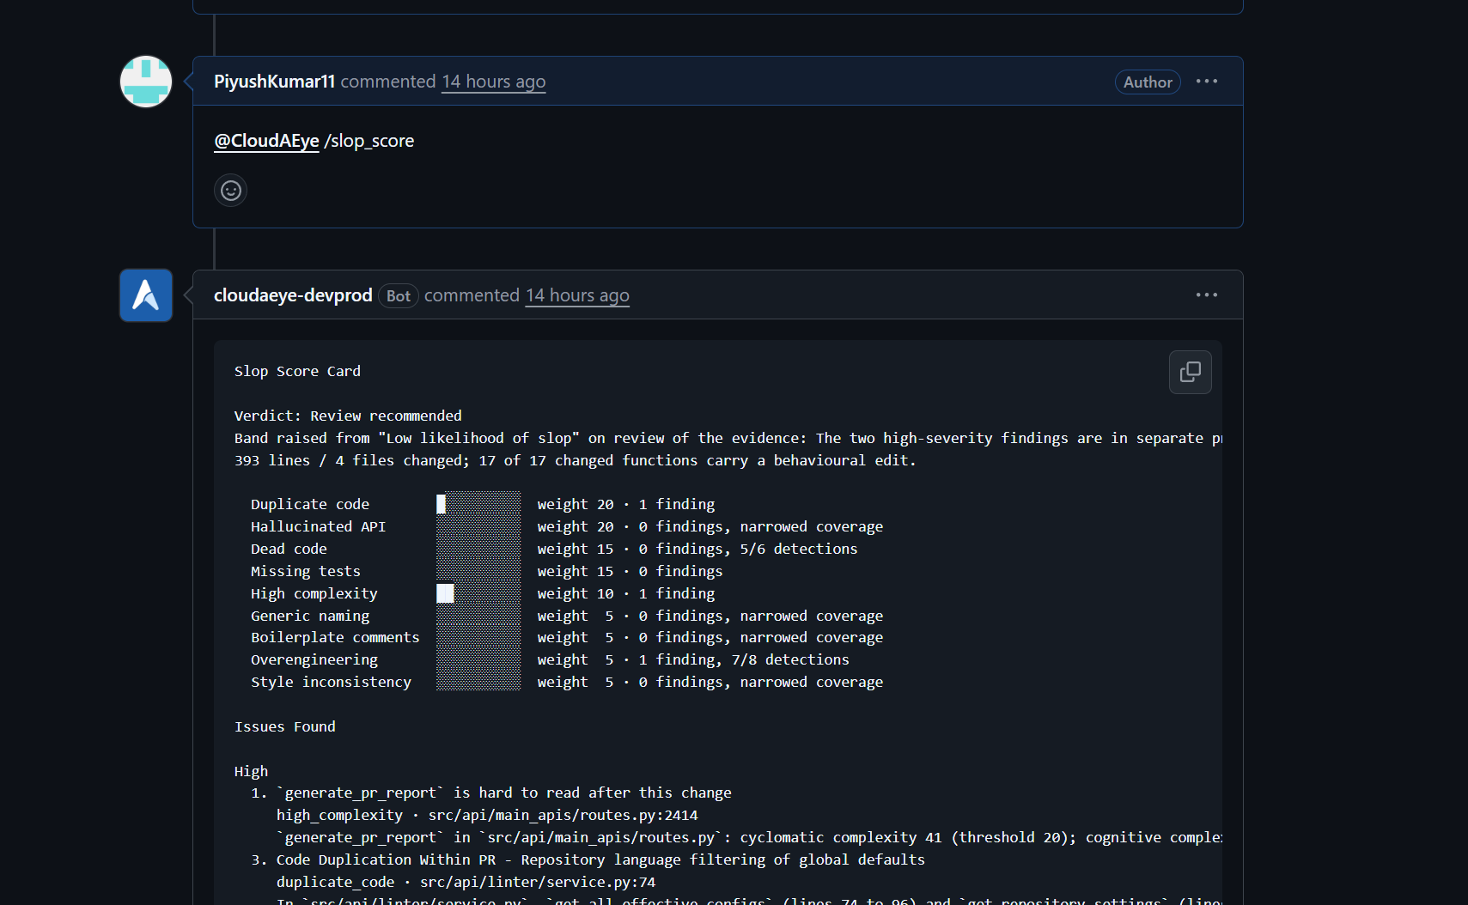
Task: Click the 'Boilerplate comments' row label
Action: pos(335,637)
